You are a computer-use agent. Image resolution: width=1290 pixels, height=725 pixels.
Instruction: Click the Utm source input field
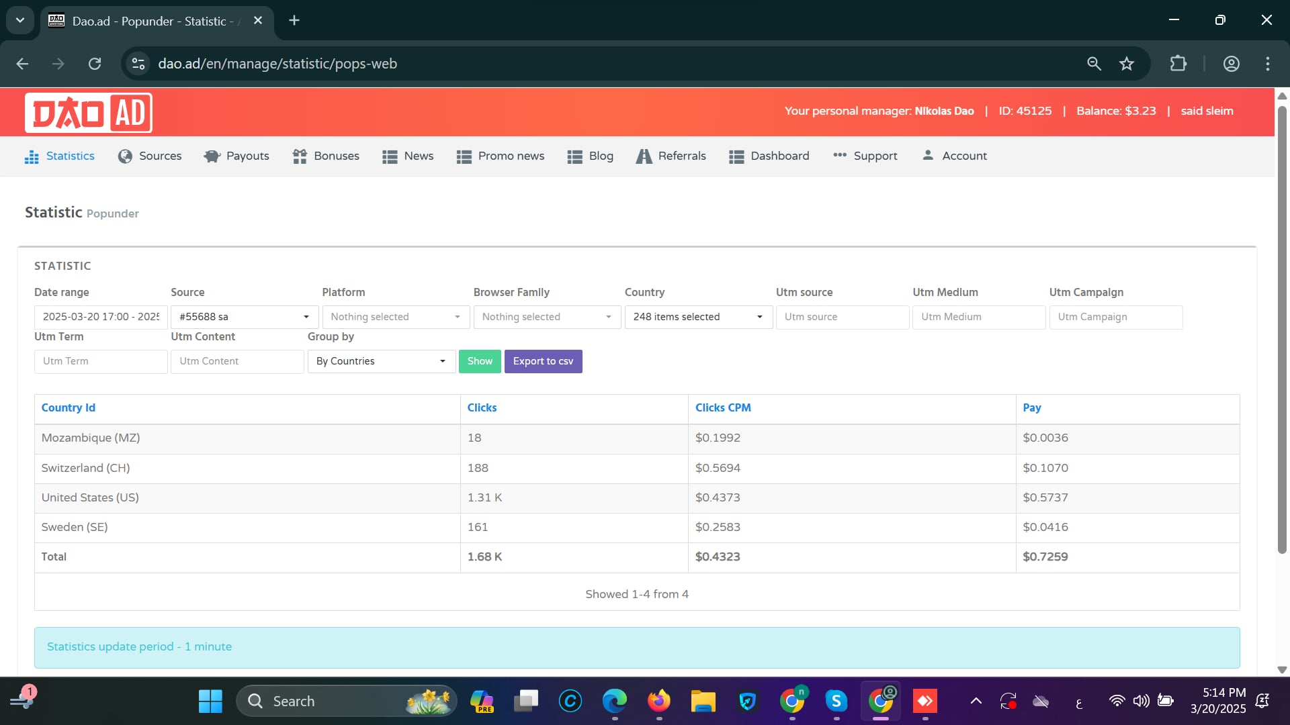(x=842, y=317)
